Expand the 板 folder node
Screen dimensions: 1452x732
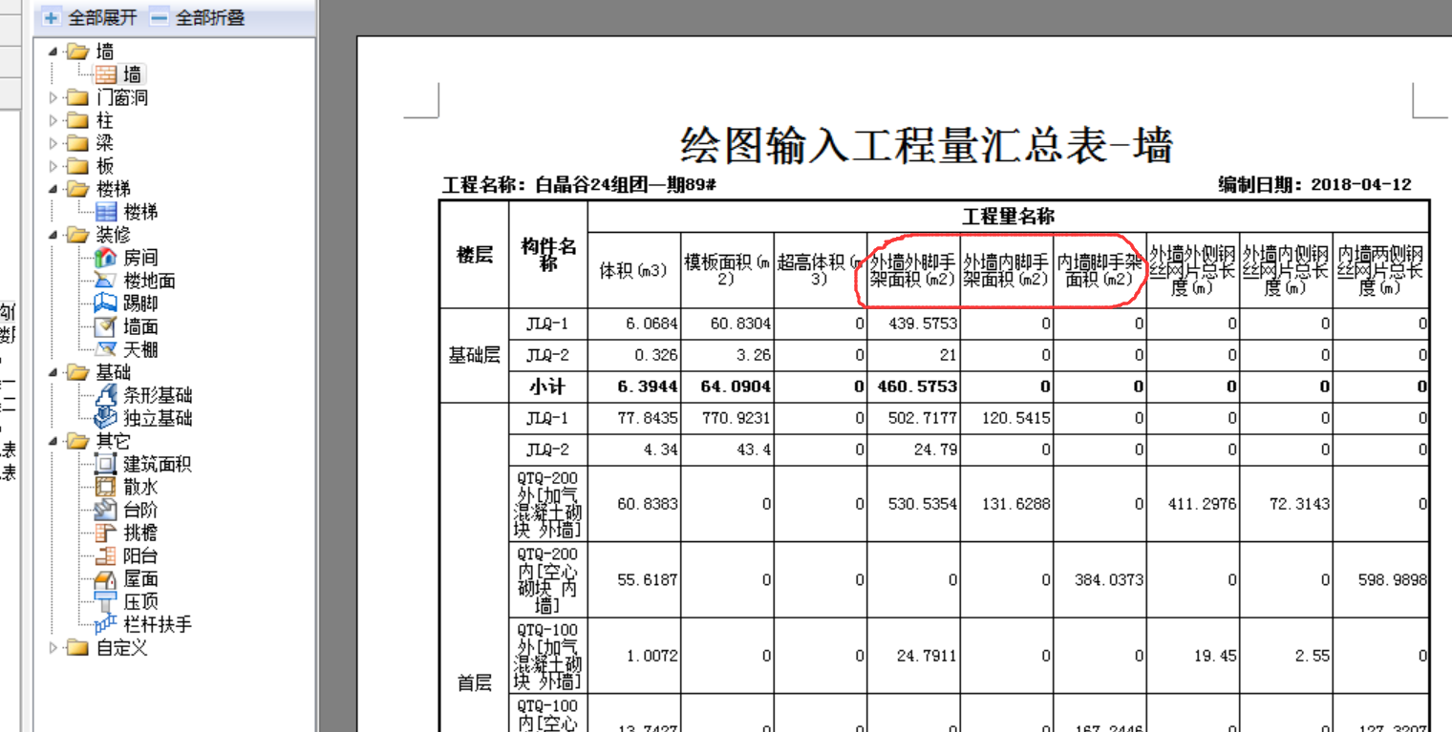point(53,166)
